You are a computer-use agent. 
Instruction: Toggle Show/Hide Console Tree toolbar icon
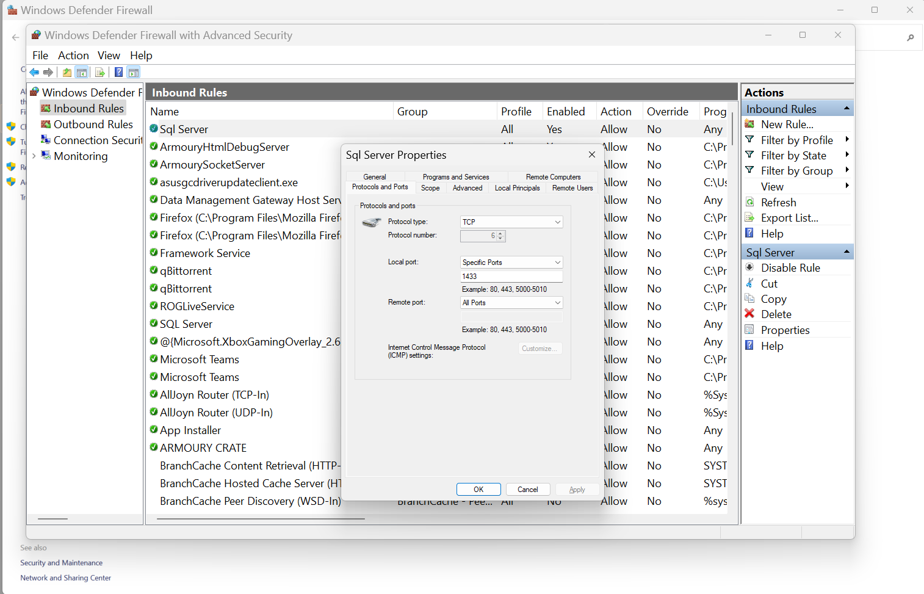coord(82,73)
